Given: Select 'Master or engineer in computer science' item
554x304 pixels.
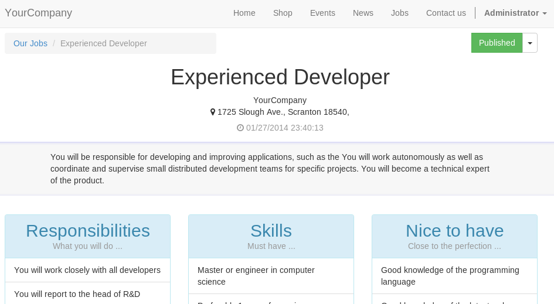Looking at the screenshot, I should pyautogui.click(x=271, y=276).
